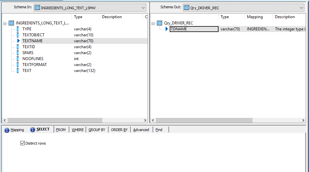Click the info icon on SELECT tab

pos(33,130)
